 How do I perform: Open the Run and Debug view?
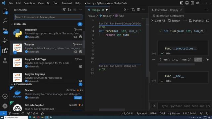(5, 41)
